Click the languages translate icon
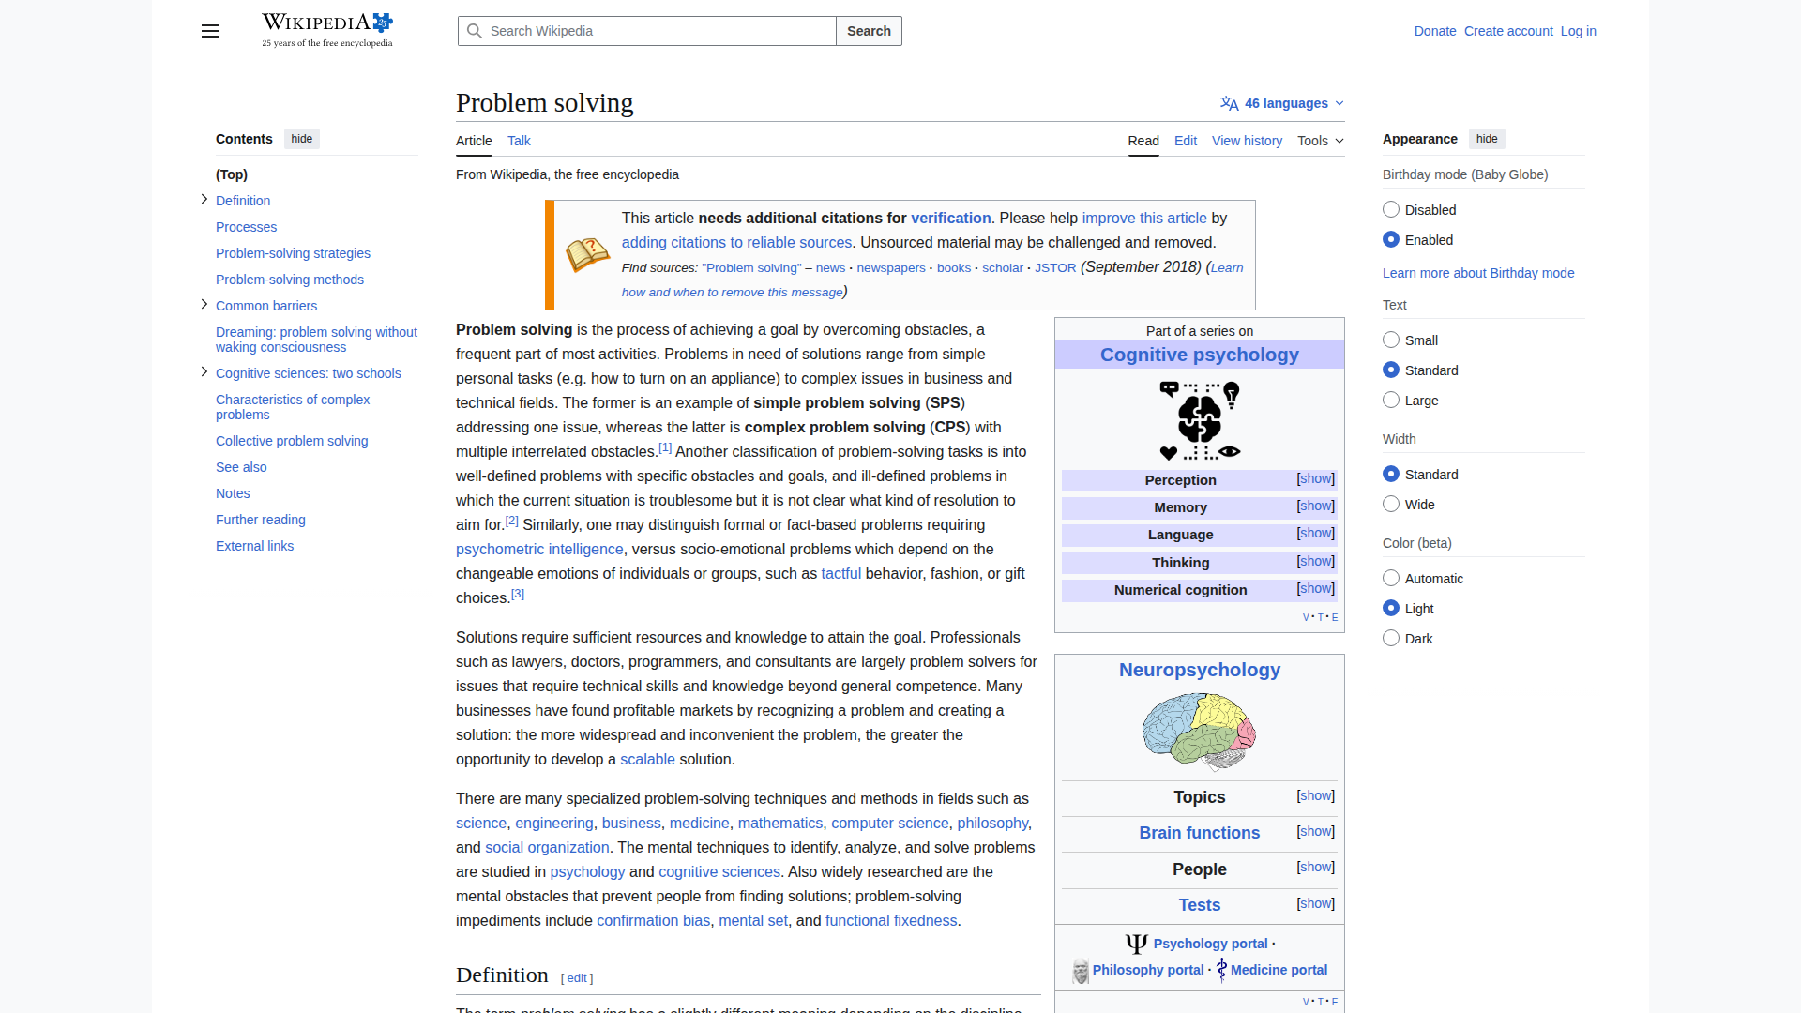Image resolution: width=1801 pixels, height=1013 pixels. click(x=1229, y=103)
